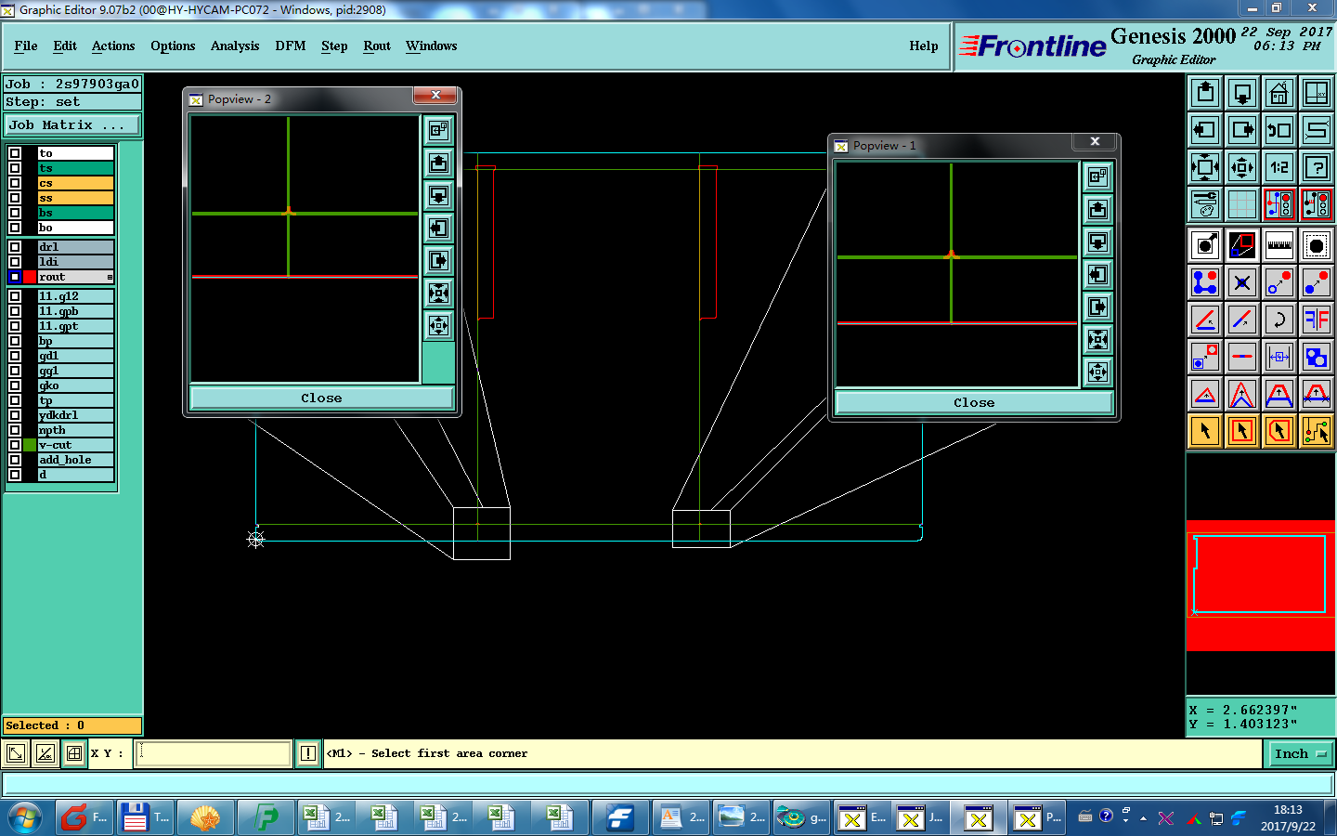Viewport: 1337px width, 836px height.
Task: Click the floppy disk taskbar icon
Action: tap(145, 817)
